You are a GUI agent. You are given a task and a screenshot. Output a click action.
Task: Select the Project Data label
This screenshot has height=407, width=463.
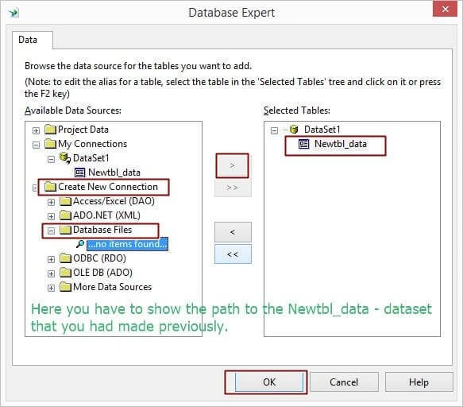(83, 130)
